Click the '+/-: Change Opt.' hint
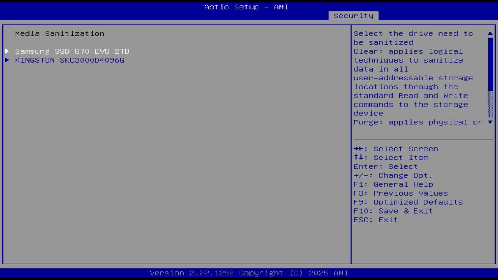The image size is (498, 280). tap(393, 176)
